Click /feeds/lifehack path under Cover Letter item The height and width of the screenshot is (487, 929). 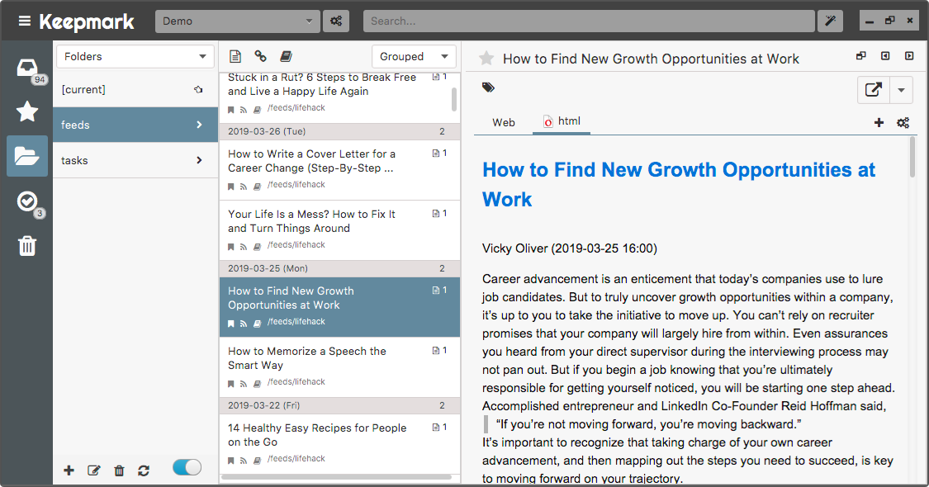296,185
